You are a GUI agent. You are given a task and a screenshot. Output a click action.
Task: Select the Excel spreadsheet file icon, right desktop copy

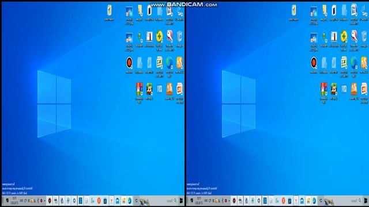[344, 63]
